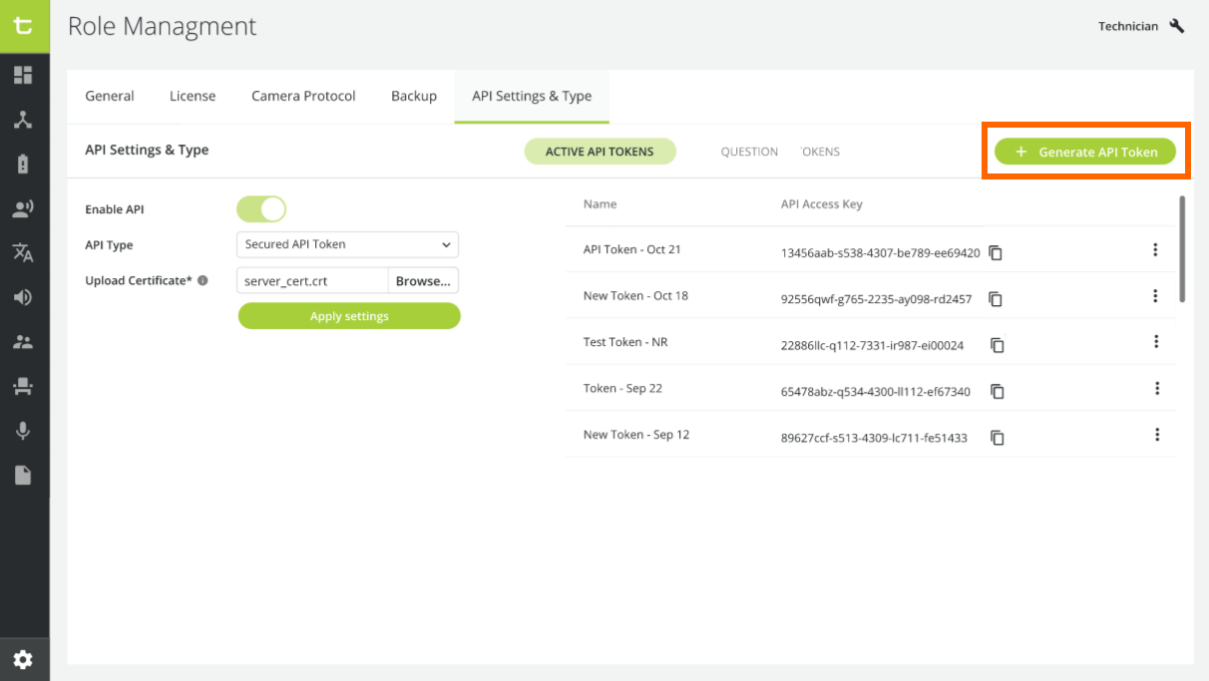Click the Upload Certificate info icon
This screenshot has height=681, width=1209.
click(202, 280)
